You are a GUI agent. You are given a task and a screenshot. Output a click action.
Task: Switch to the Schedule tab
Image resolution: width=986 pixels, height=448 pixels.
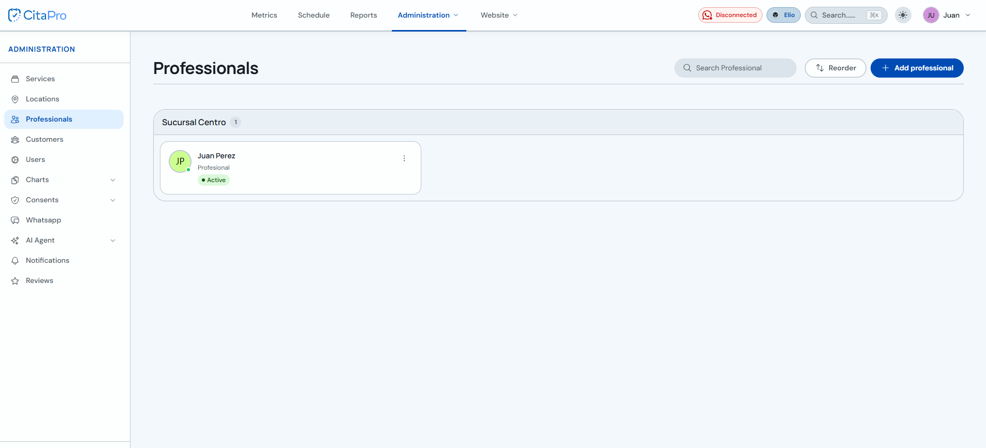314,15
